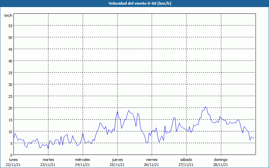This screenshot has width=269, height=168.
Task: Click the chart title 'Velocidad del viento 0-60 [km/h]'
Action: (x=140, y=3)
